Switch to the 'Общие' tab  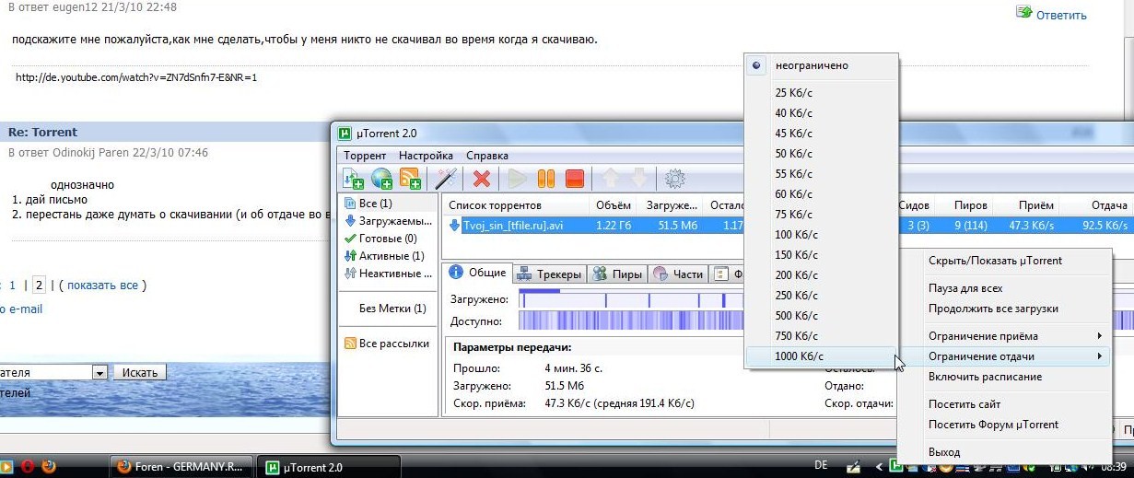(x=477, y=274)
